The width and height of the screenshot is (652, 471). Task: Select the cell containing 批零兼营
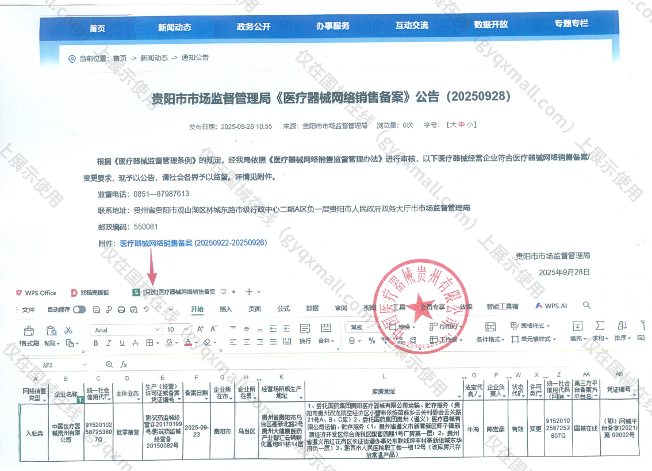coord(128,432)
